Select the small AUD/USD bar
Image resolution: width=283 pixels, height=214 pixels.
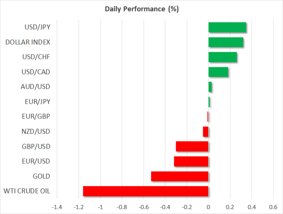[210, 87]
